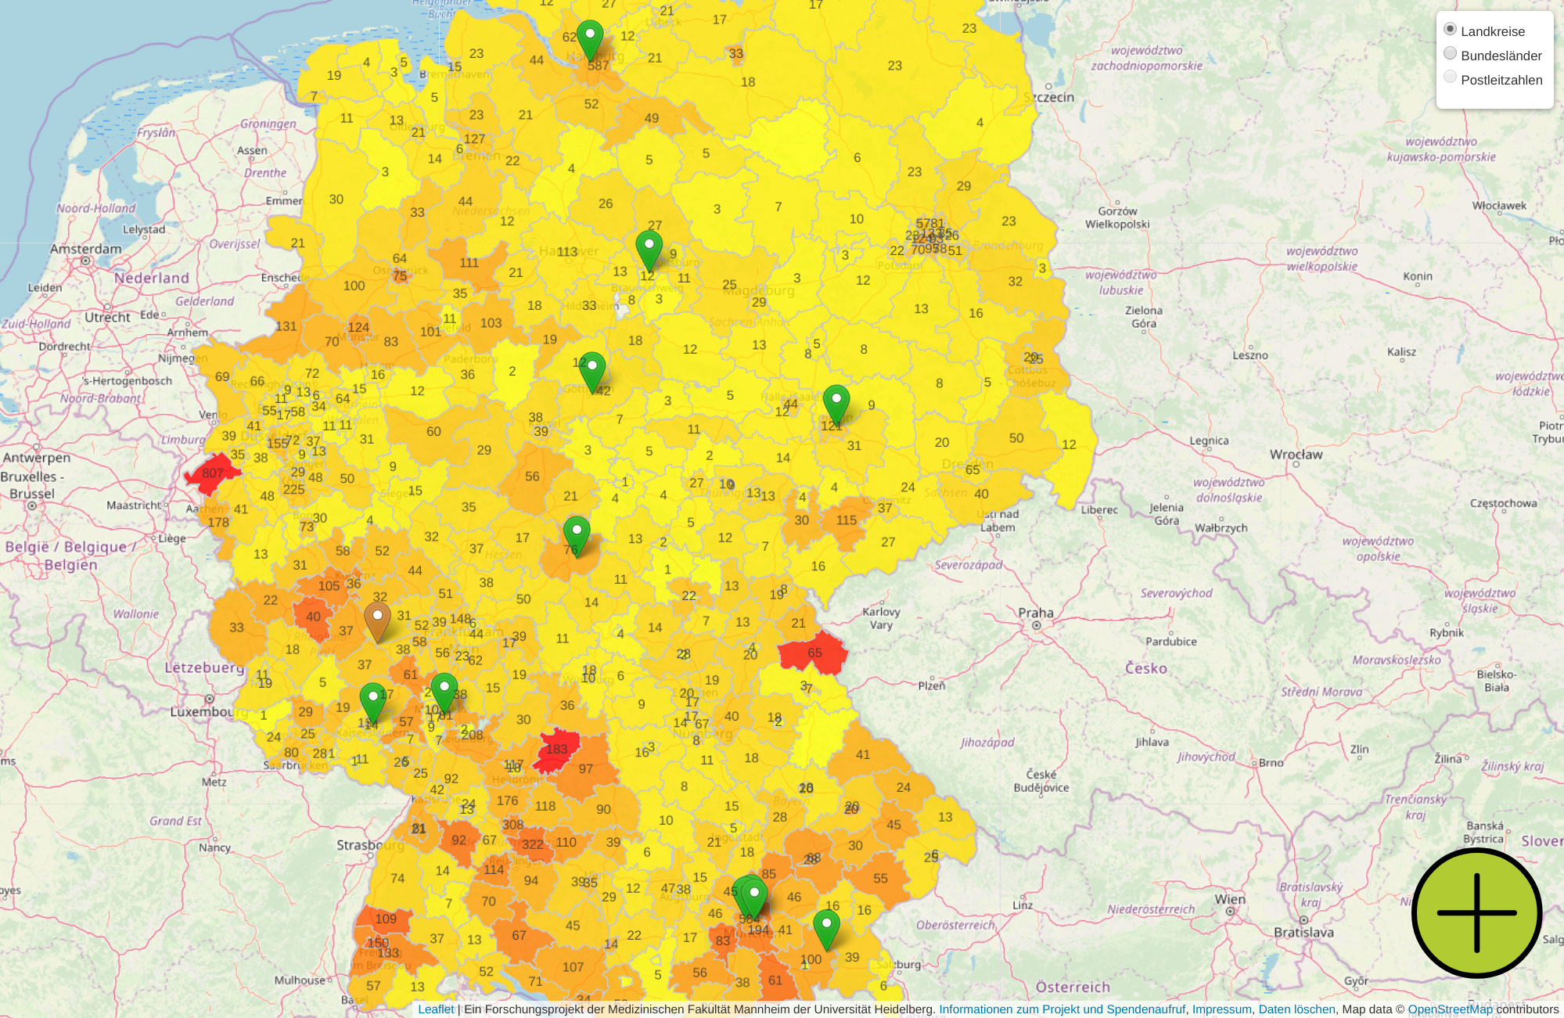The height and width of the screenshot is (1018, 1564).
Task: Click the Daten löschen link
Action: pos(1296,1009)
